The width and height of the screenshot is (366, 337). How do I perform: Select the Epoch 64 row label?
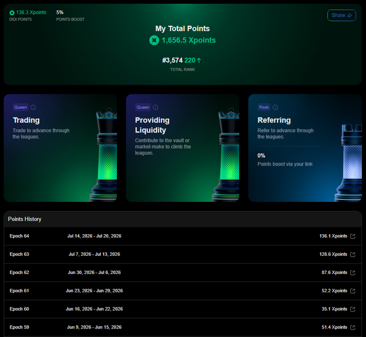19,236
